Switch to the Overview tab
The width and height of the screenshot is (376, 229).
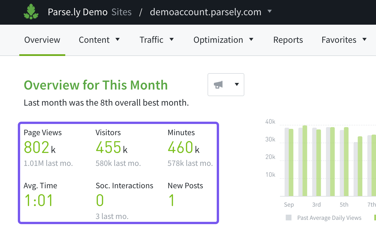[x=42, y=40]
